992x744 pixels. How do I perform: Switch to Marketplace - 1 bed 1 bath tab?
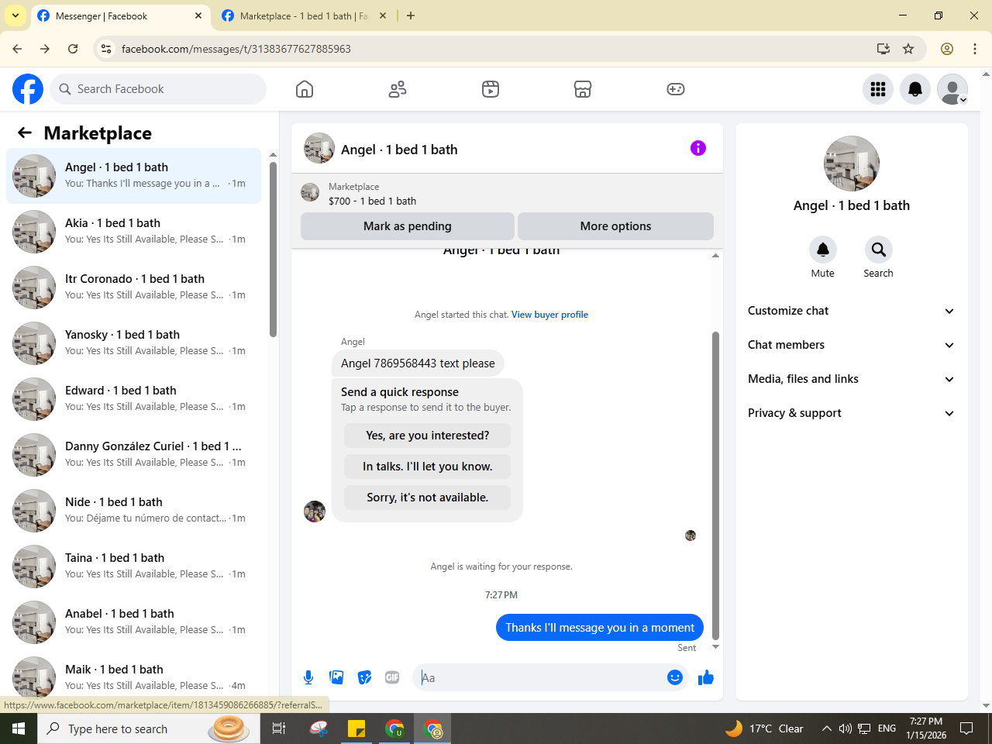304,15
